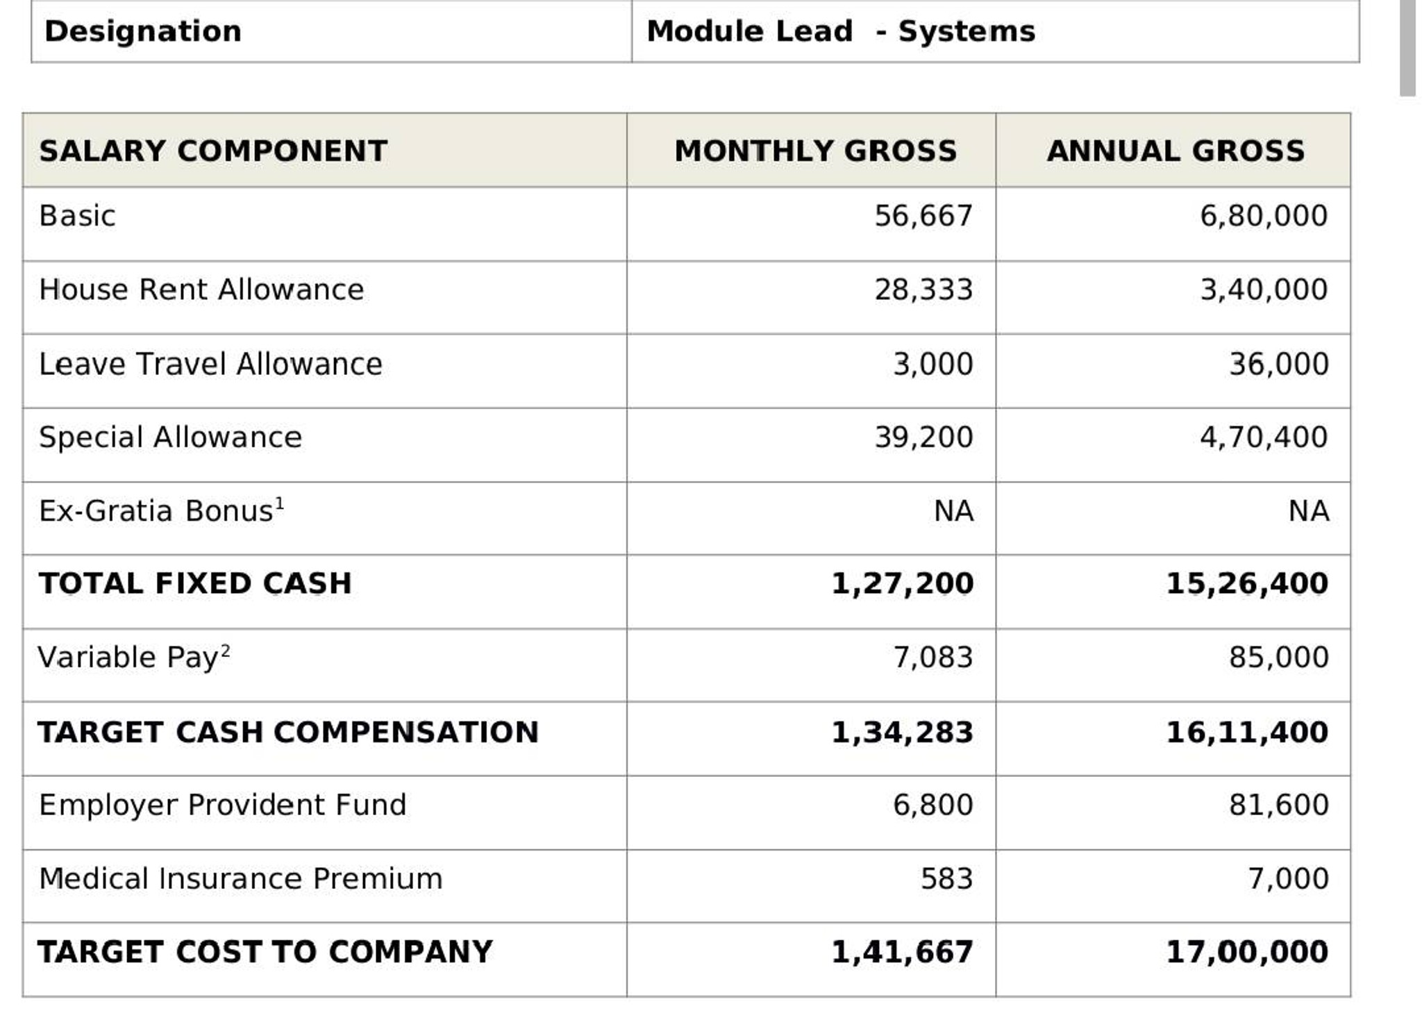Click Special Allowance monthly value 39,200
The image size is (1422, 1011).
coord(923,437)
